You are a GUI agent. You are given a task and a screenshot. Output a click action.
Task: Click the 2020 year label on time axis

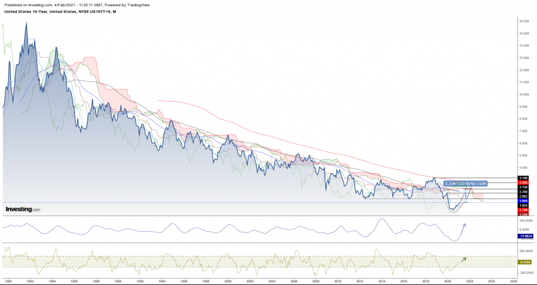[448, 282]
